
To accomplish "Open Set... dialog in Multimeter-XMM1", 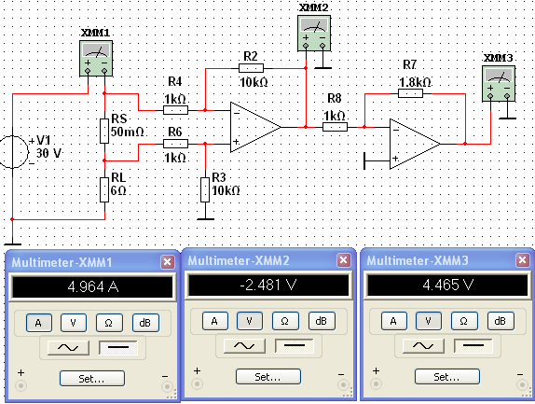I will 92,379.
